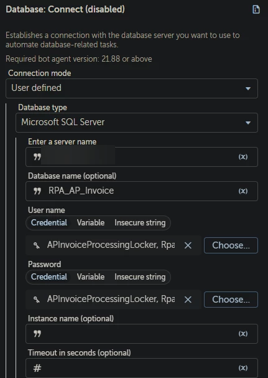The height and width of the screenshot is (378, 268).
Task: Click the hash icon in Timeout field
Action: tap(37, 368)
